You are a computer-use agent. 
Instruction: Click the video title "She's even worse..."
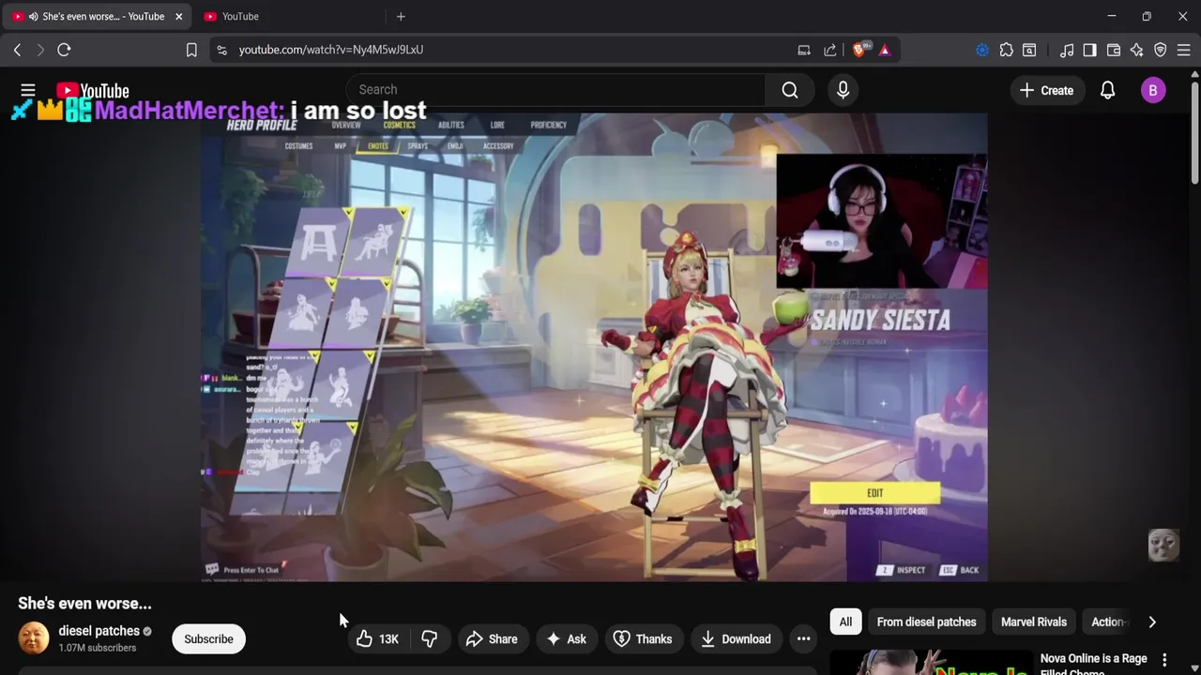pyautogui.click(x=84, y=604)
